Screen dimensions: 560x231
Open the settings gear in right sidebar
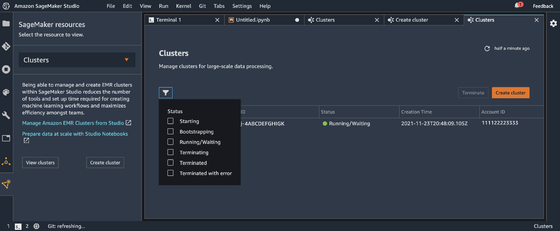553,23
